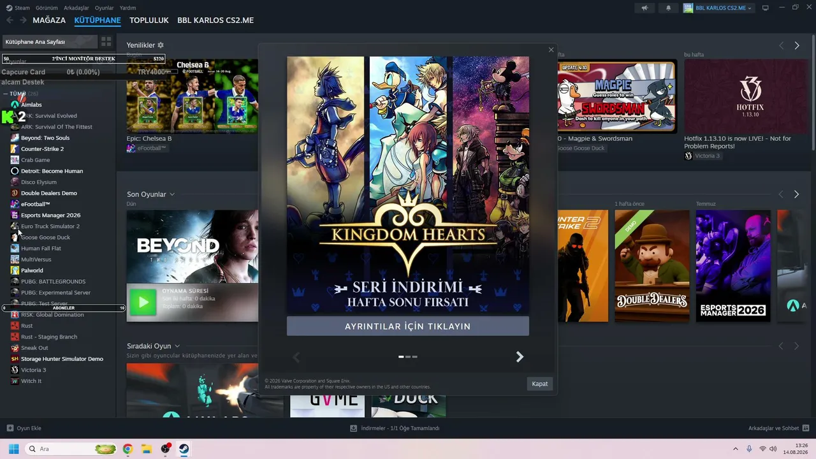The image size is (816, 459).
Task: Click the taskbar search box
Action: click(71, 449)
